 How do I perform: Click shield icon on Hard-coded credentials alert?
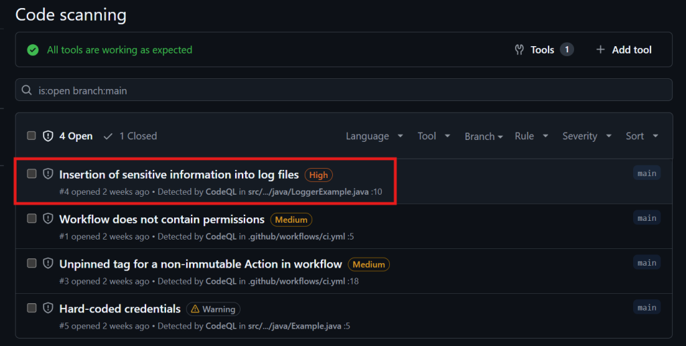(48, 308)
